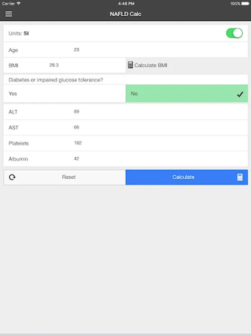Click the circular reset arrow icon

pos(12,177)
